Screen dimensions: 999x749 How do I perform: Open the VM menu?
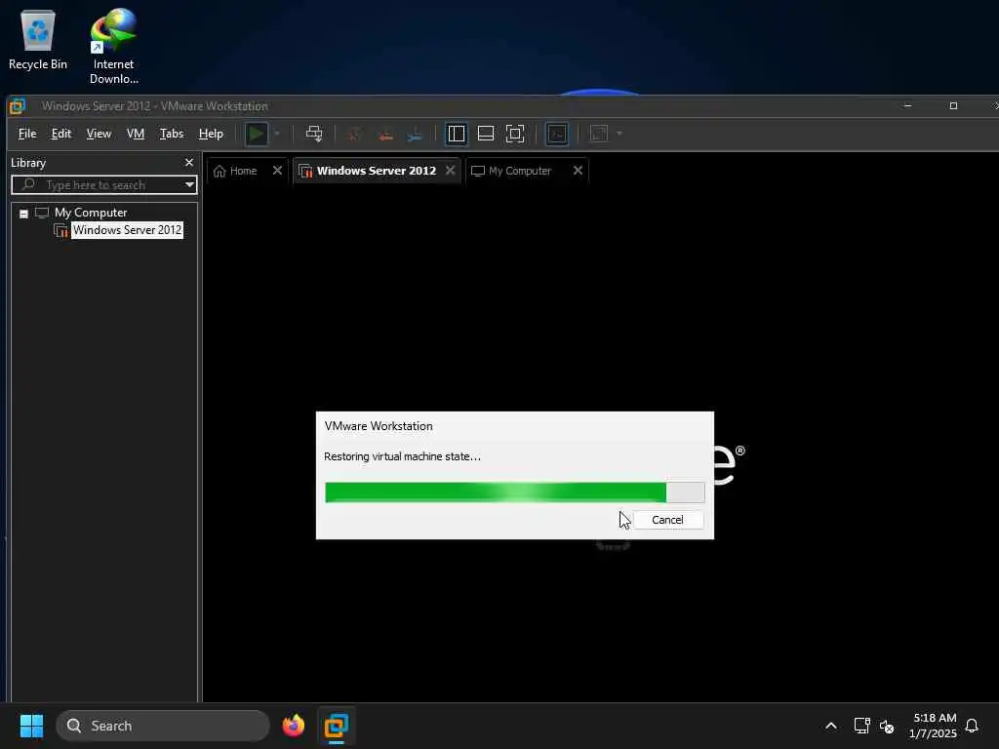click(135, 134)
